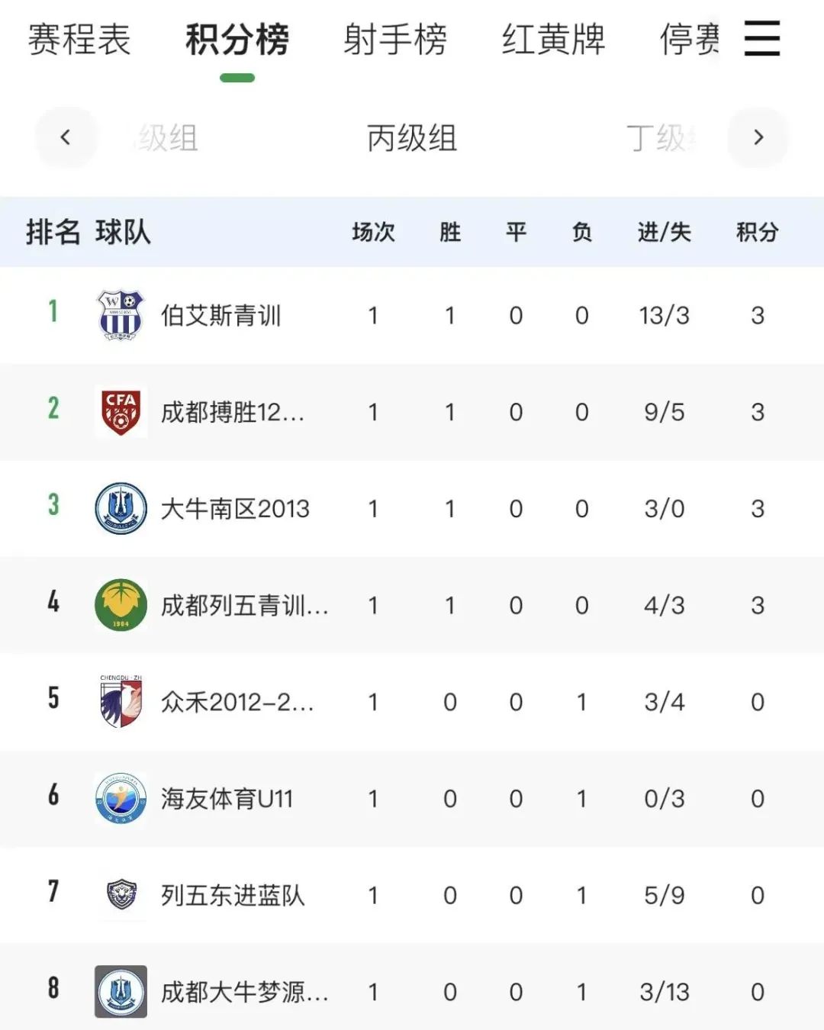The image size is (824, 1030).
Task: Click the 海友体育U11 round logo
Action: [x=121, y=799]
